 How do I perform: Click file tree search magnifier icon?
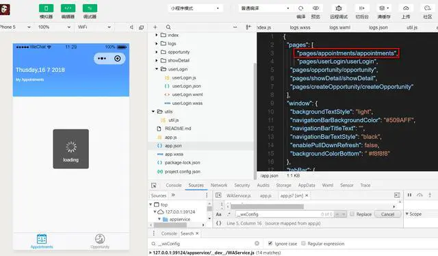(168, 27)
